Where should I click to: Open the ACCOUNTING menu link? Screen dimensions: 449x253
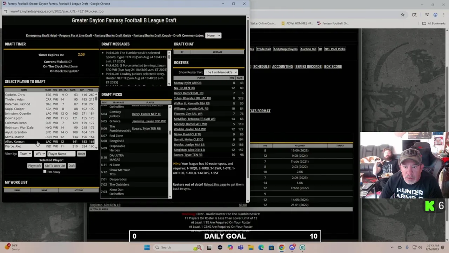tap(282, 67)
